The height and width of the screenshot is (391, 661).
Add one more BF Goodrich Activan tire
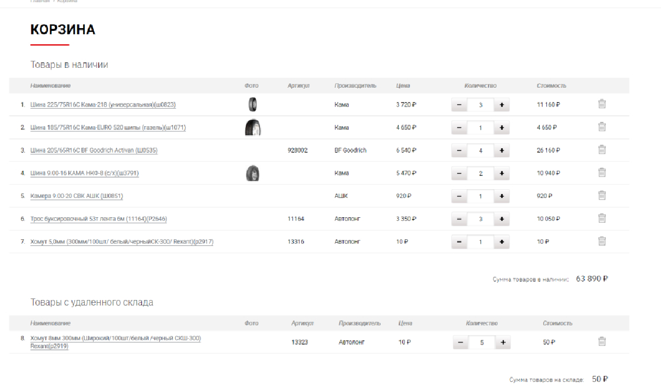click(501, 151)
